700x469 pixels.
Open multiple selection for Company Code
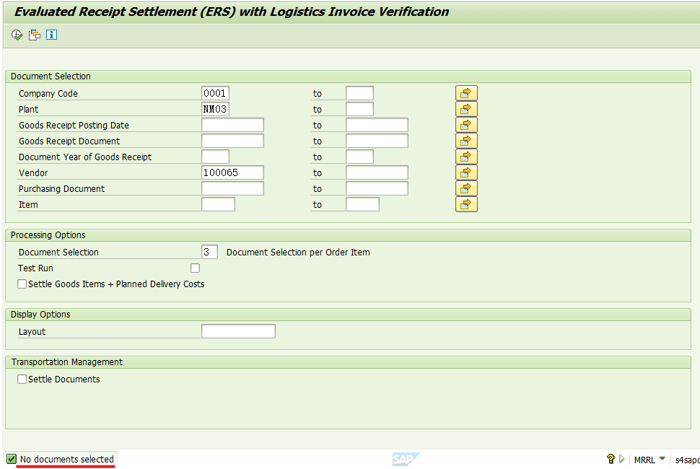pos(466,93)
